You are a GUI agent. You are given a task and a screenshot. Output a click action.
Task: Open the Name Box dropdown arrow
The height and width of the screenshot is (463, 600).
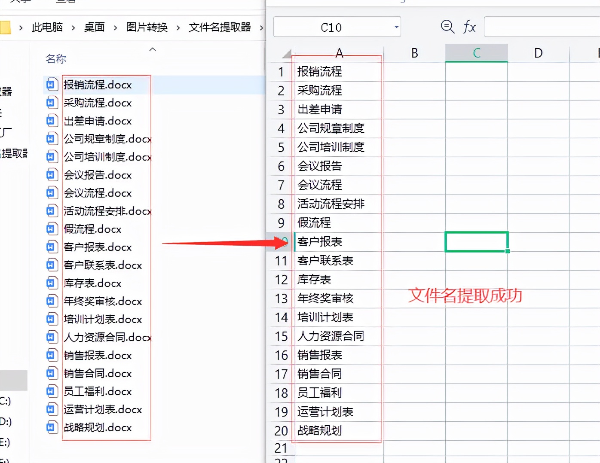tap(396, 27)
